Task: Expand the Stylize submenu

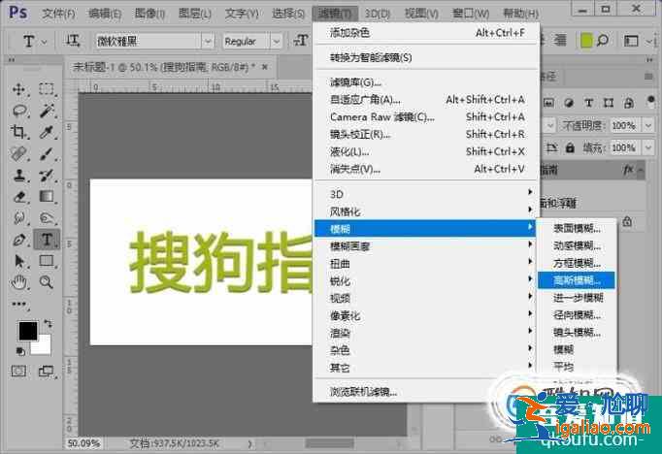Action: click(x=425, y=211)
